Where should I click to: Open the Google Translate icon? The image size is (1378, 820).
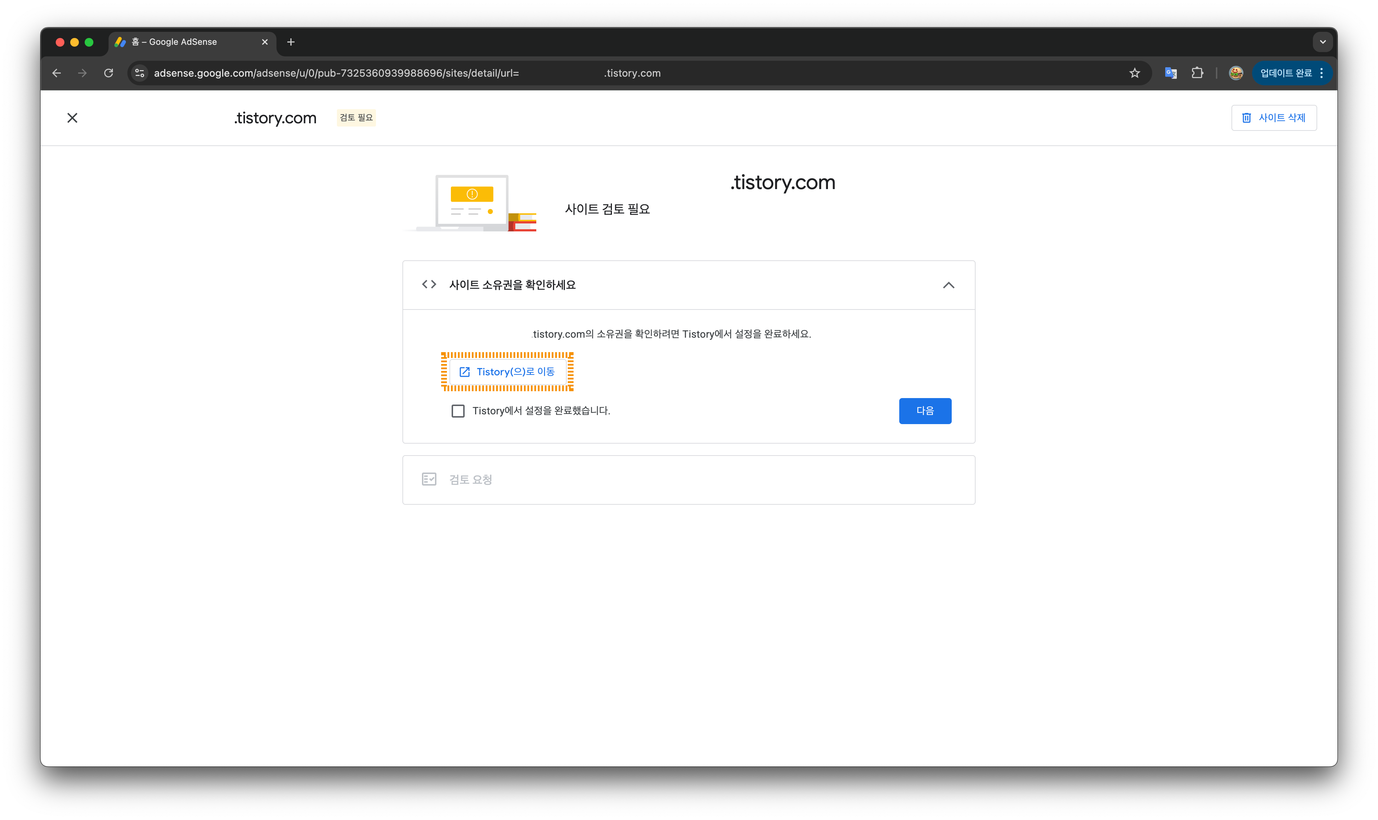1171,73
